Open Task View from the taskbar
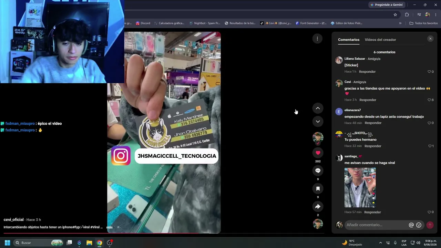441x248 pixels. tap(69, 243)
